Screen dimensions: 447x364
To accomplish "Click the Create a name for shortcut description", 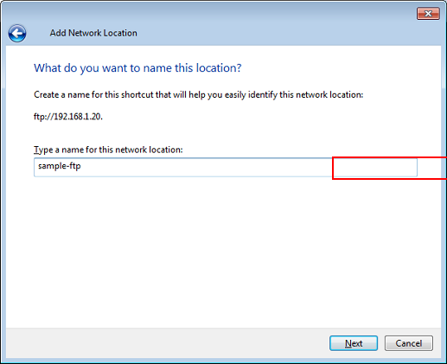I will 198,95.
